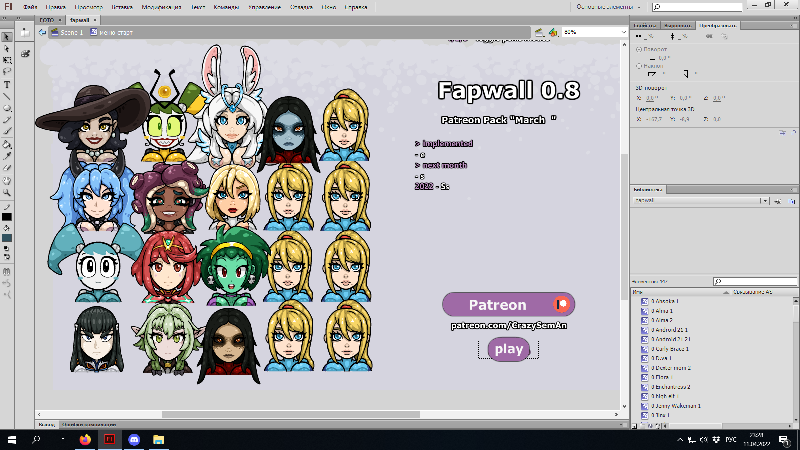Choose the Brush tool
The width and height of the screenshot is (800, 450).
pyautogui.click(x=7, y=131)
